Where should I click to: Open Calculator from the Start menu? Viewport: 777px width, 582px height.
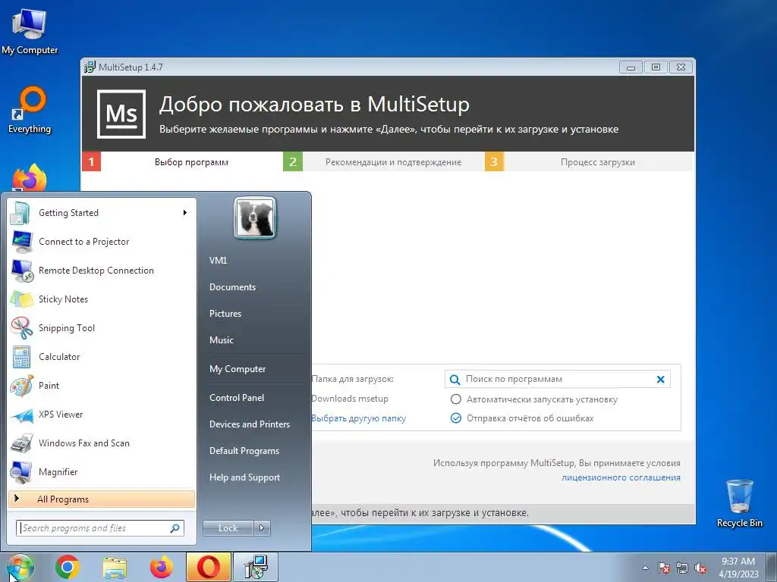tap(101, 357)
